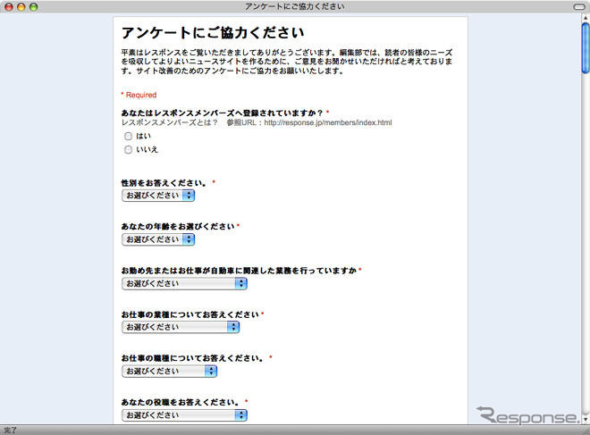Click the red close window button

click(9, 7)
